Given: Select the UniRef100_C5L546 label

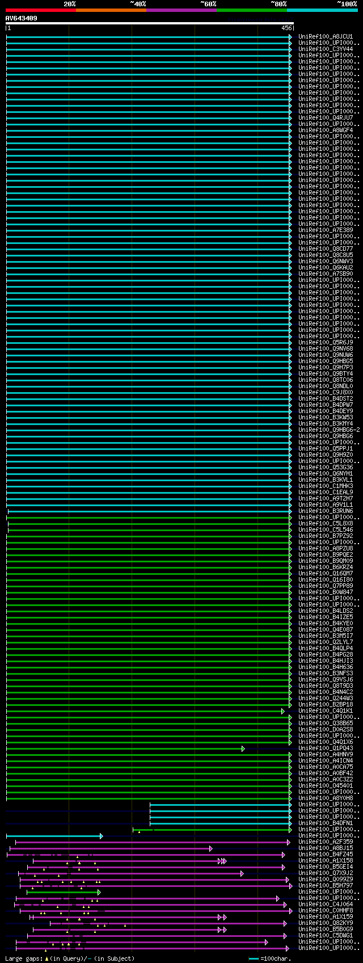Looking at the screenshot, I should click(x=326, y=530).
